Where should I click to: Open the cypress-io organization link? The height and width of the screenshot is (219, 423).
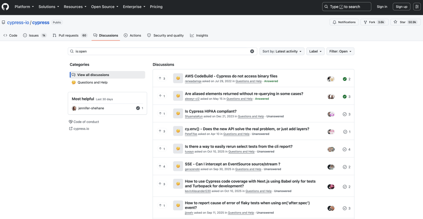[x=18, y=22]
